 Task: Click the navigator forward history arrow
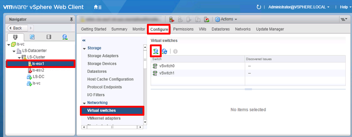[x=31, y=28]
